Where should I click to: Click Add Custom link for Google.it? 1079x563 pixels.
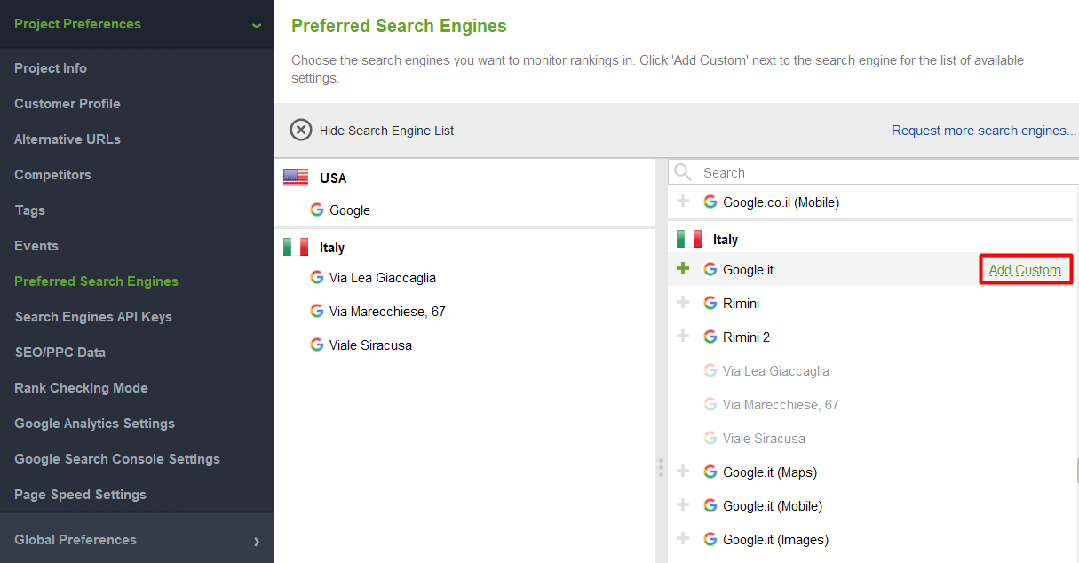click(1025, 270)
